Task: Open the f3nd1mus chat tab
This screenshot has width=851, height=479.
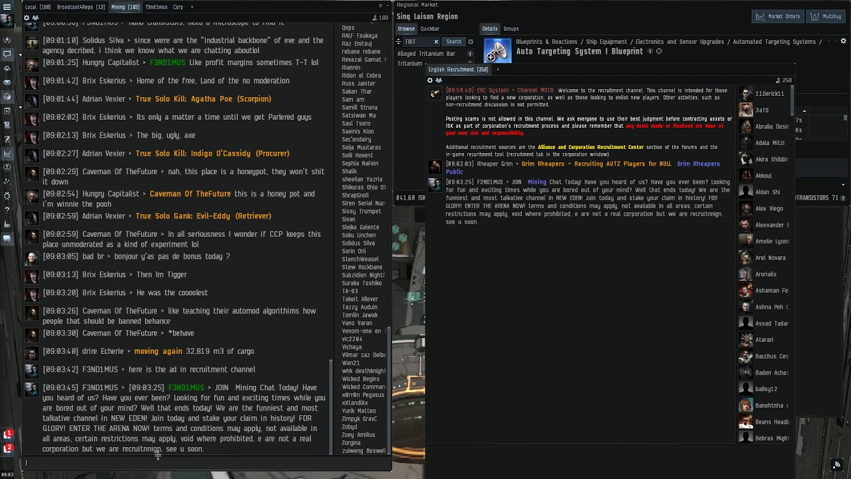Action: [156, 7]
